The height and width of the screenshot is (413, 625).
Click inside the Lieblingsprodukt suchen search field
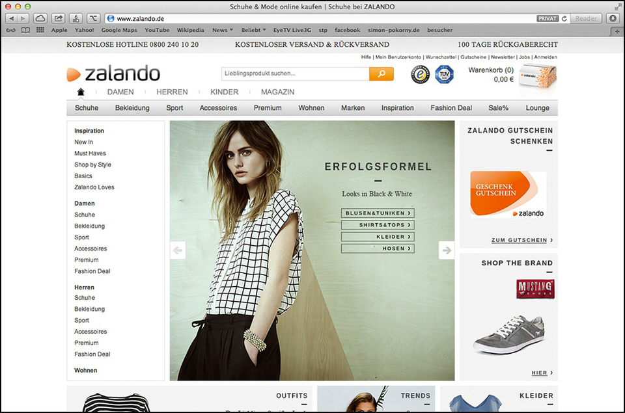click(296, 73)
